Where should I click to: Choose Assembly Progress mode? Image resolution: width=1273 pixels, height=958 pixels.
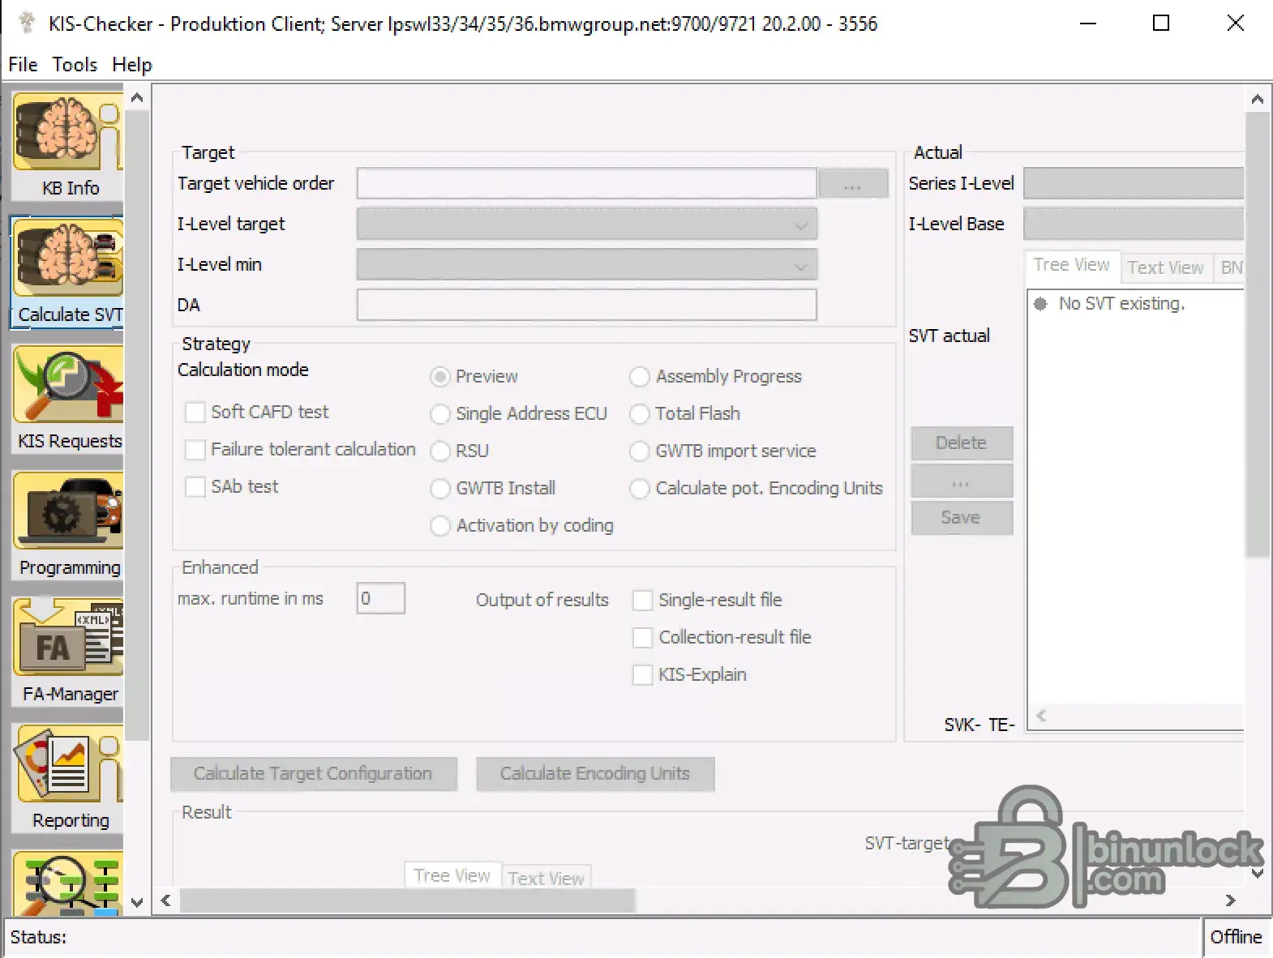click(x=640, y=377)
